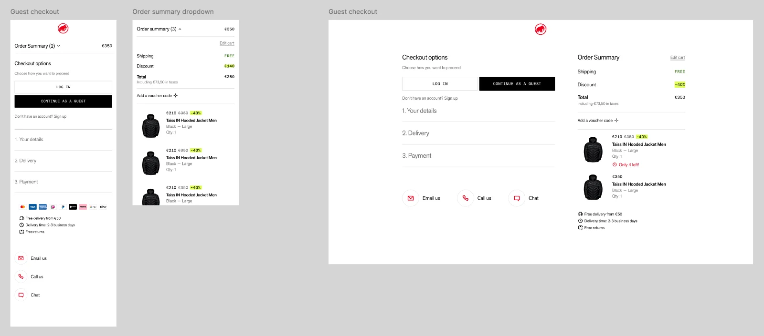
Task: Click the Visa payment icon
Action: [32, 207]
